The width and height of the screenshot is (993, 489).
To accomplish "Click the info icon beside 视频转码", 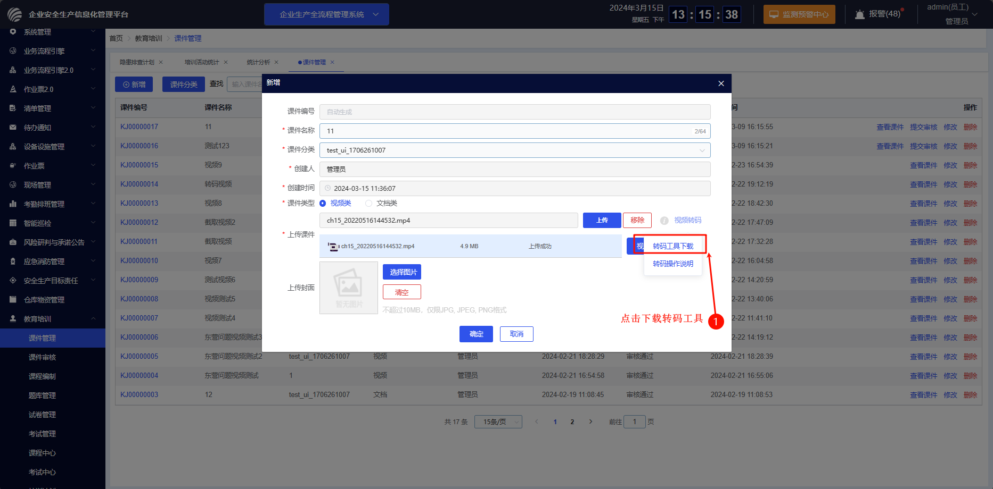I will click(664, 221).
